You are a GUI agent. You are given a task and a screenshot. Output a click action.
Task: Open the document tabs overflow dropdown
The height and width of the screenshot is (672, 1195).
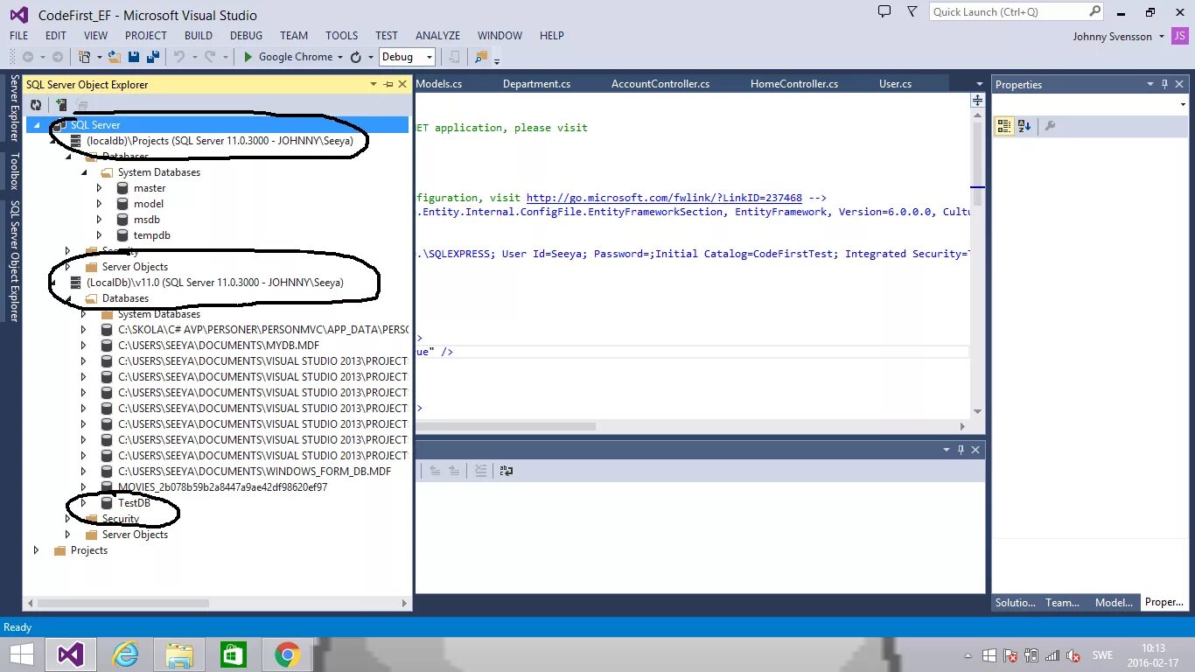coord(979,84)
